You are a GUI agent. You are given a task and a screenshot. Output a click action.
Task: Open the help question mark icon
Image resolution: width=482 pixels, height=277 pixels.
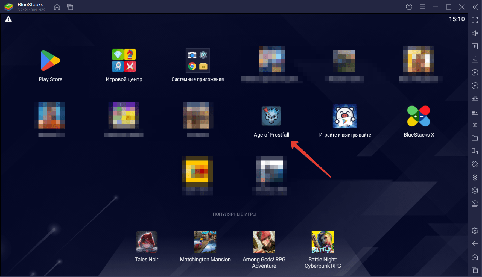(x=409, y=7)
